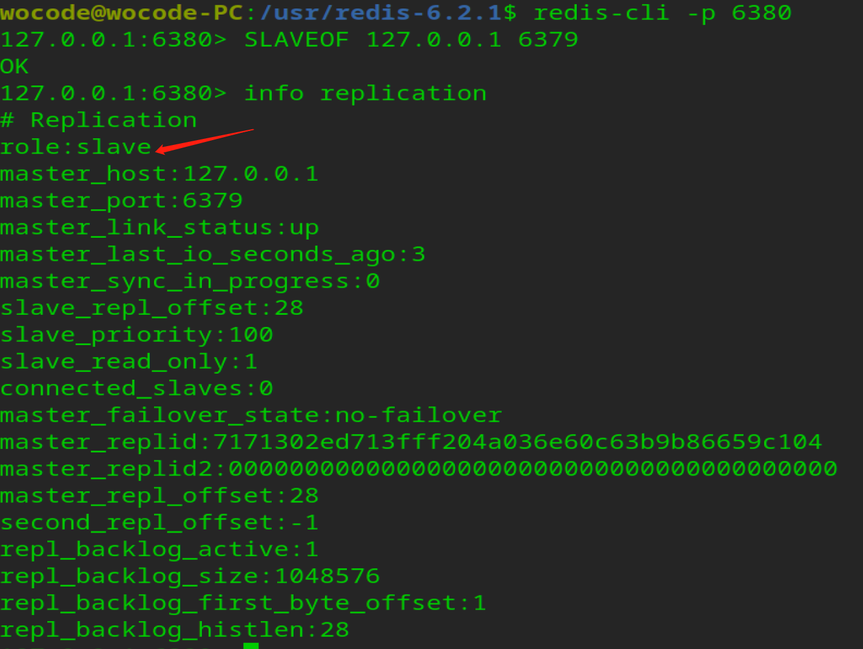The image size is (863, 649).
Task: Click the slave_read_only:1 line
Action: (129, 362)
